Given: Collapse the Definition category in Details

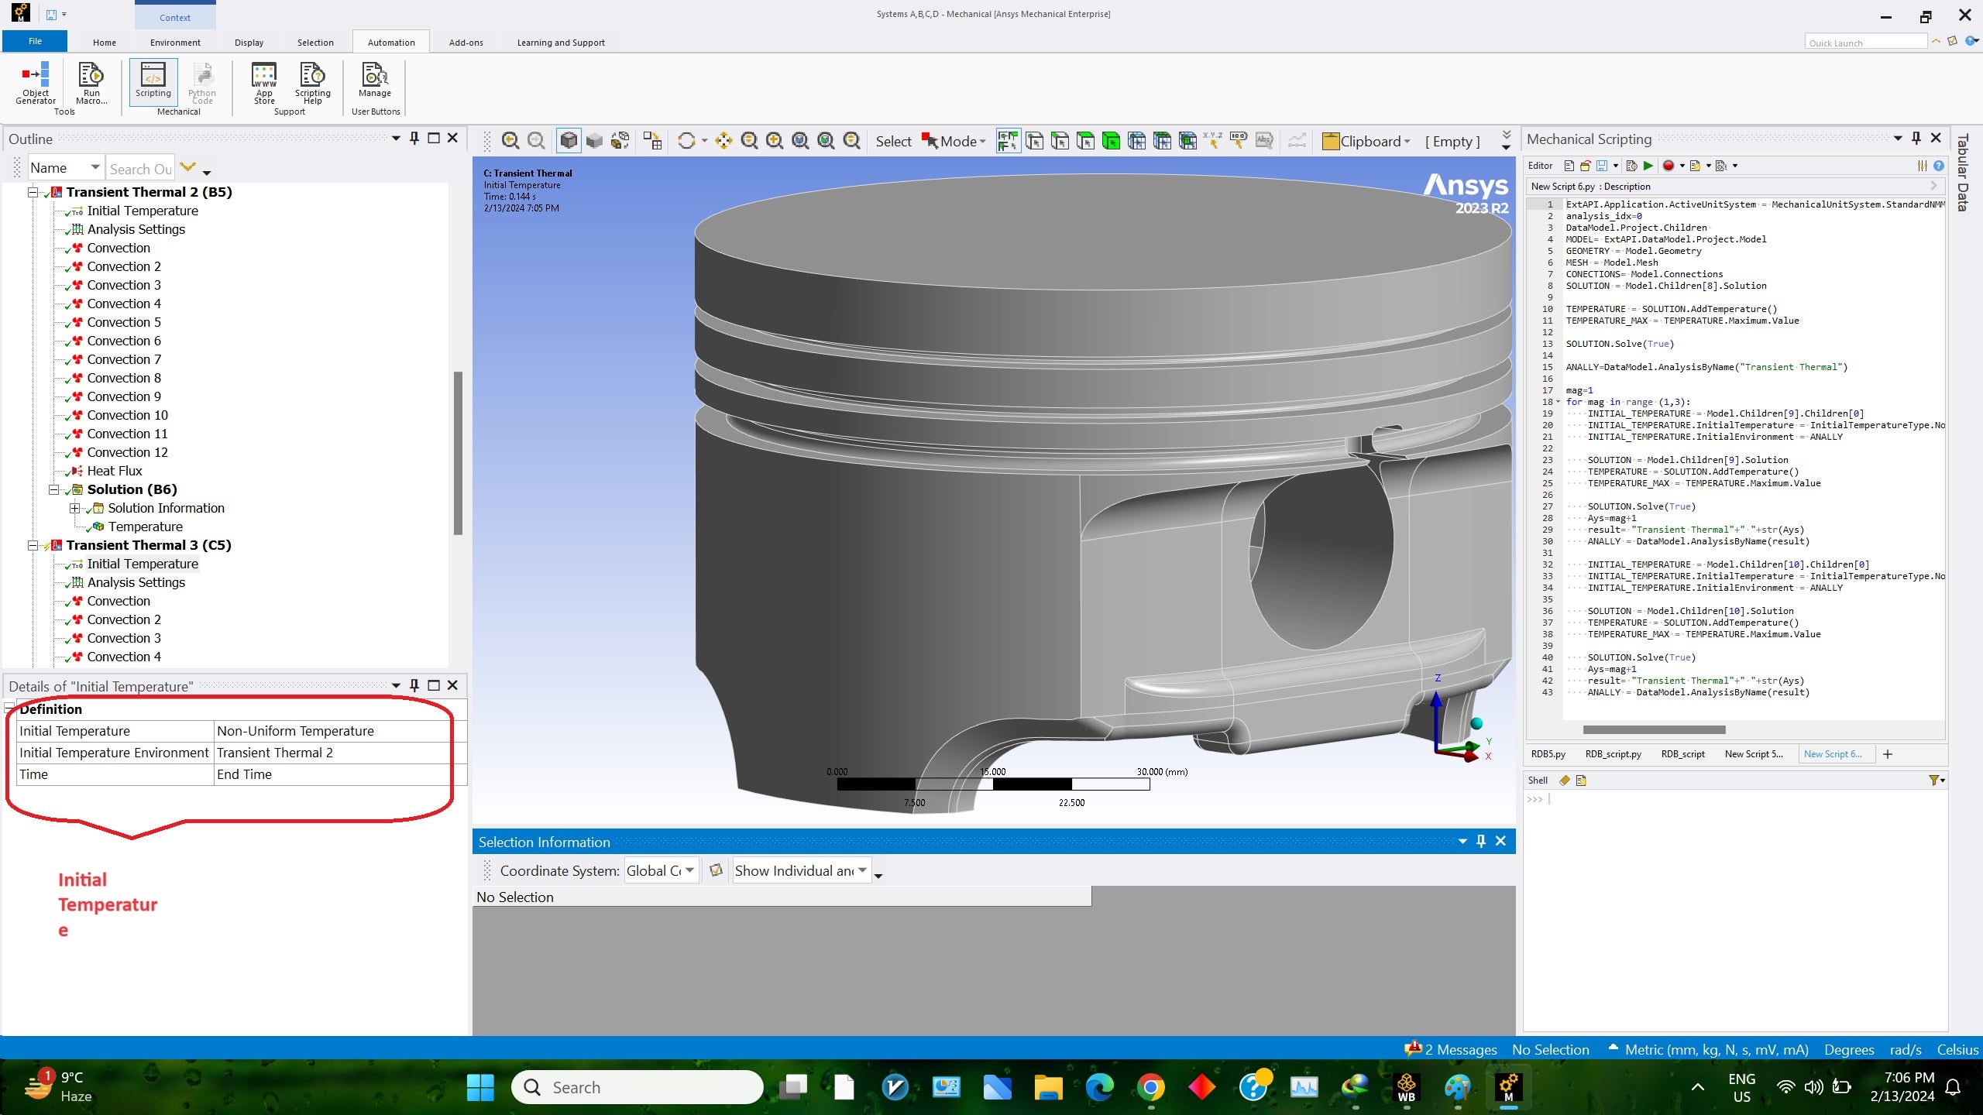Looking at the screenshot, I should pyautogui.click(x=9, y=708).
